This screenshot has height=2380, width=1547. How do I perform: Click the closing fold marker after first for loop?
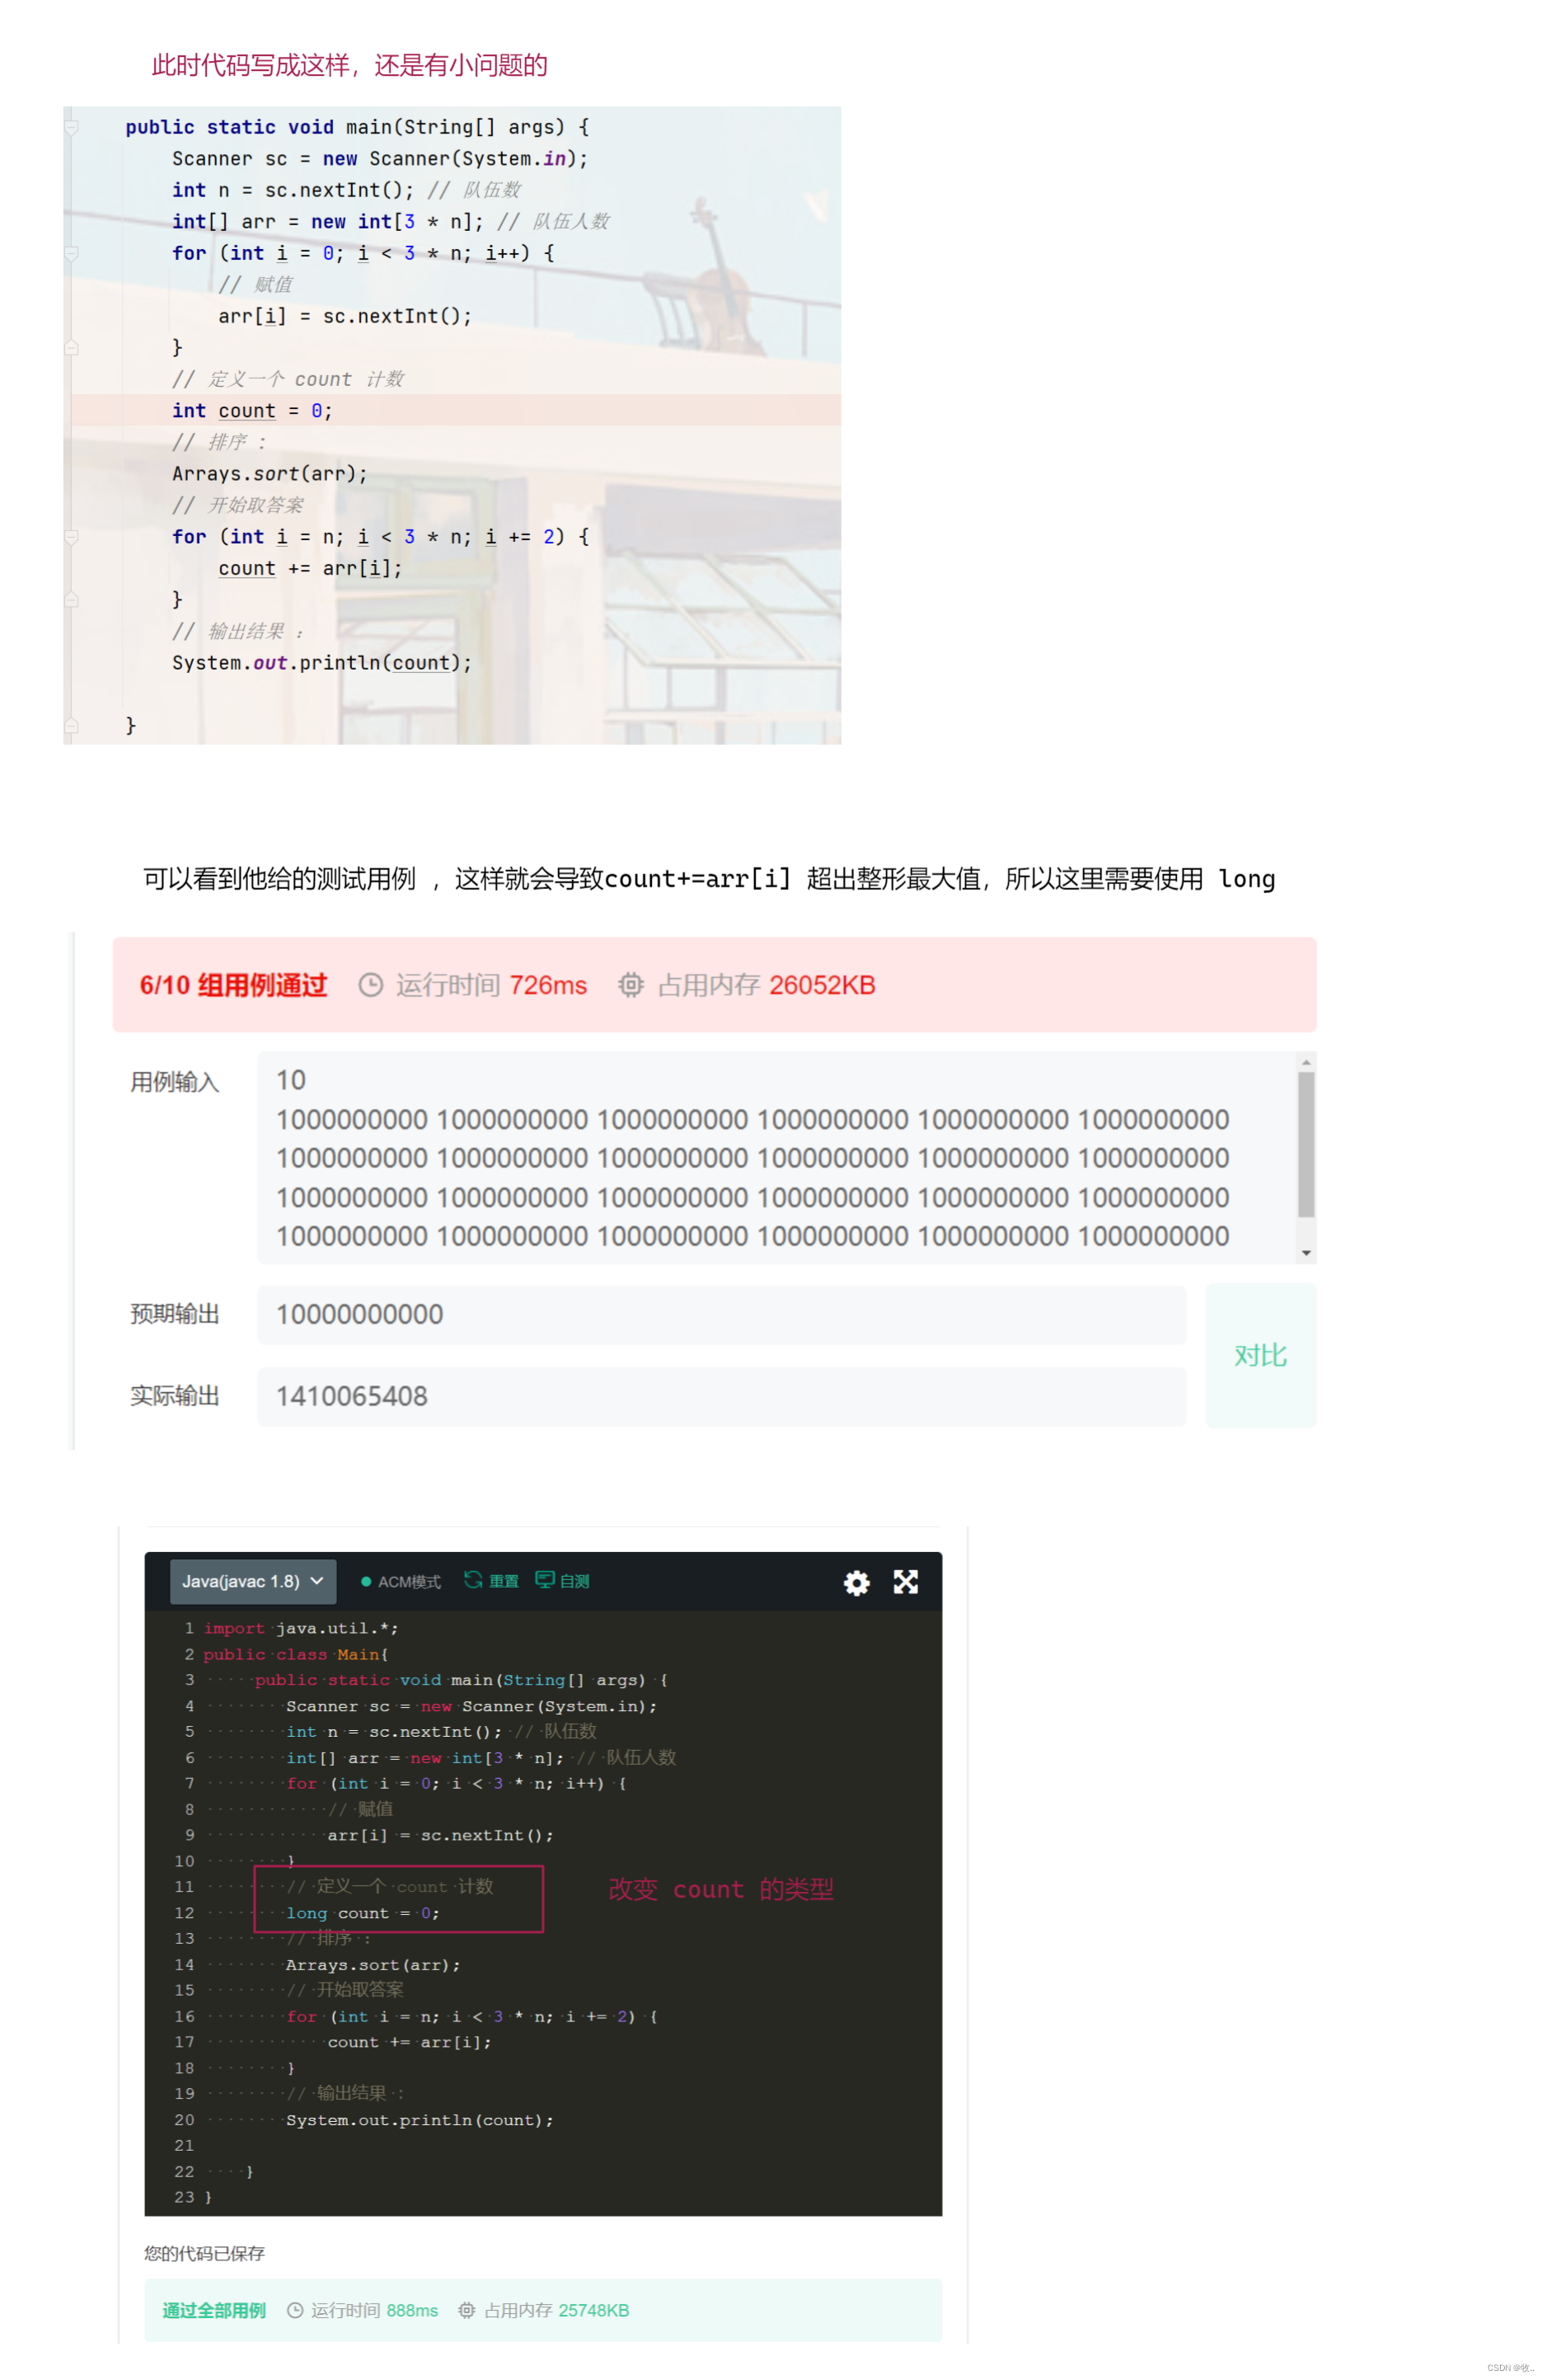[x=72, y=348]
